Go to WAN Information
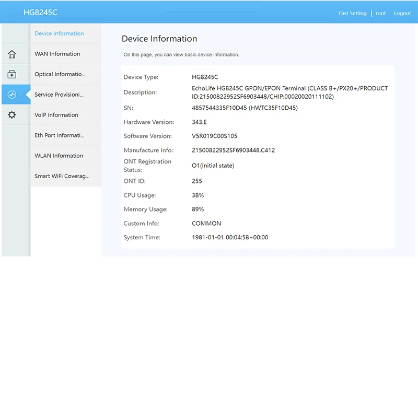Viewport: 418px width, 418px height. pyautogui.click(x=57, y=54)
